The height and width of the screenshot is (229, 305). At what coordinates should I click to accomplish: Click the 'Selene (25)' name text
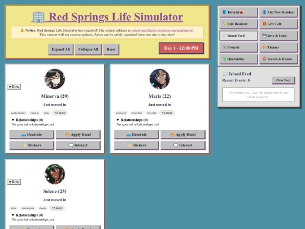[x=55, y=192]
